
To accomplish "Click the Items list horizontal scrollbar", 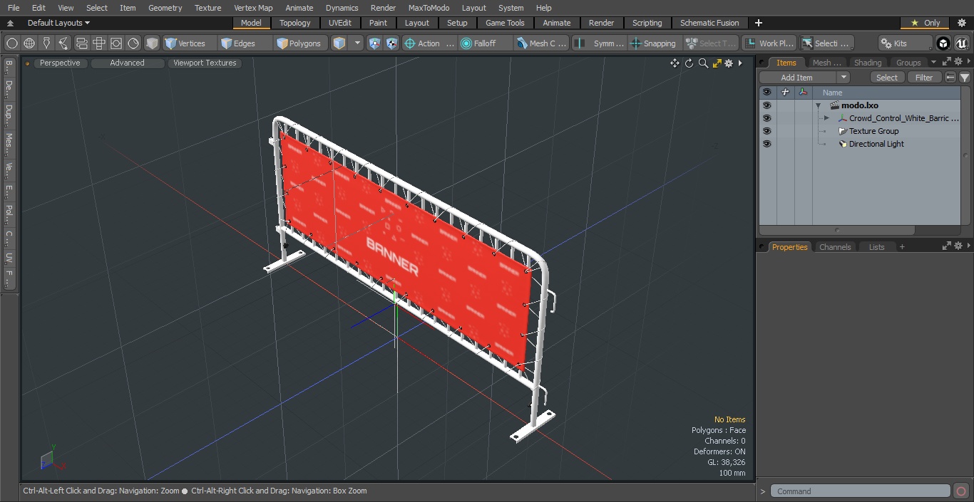I will pos(837,230).
